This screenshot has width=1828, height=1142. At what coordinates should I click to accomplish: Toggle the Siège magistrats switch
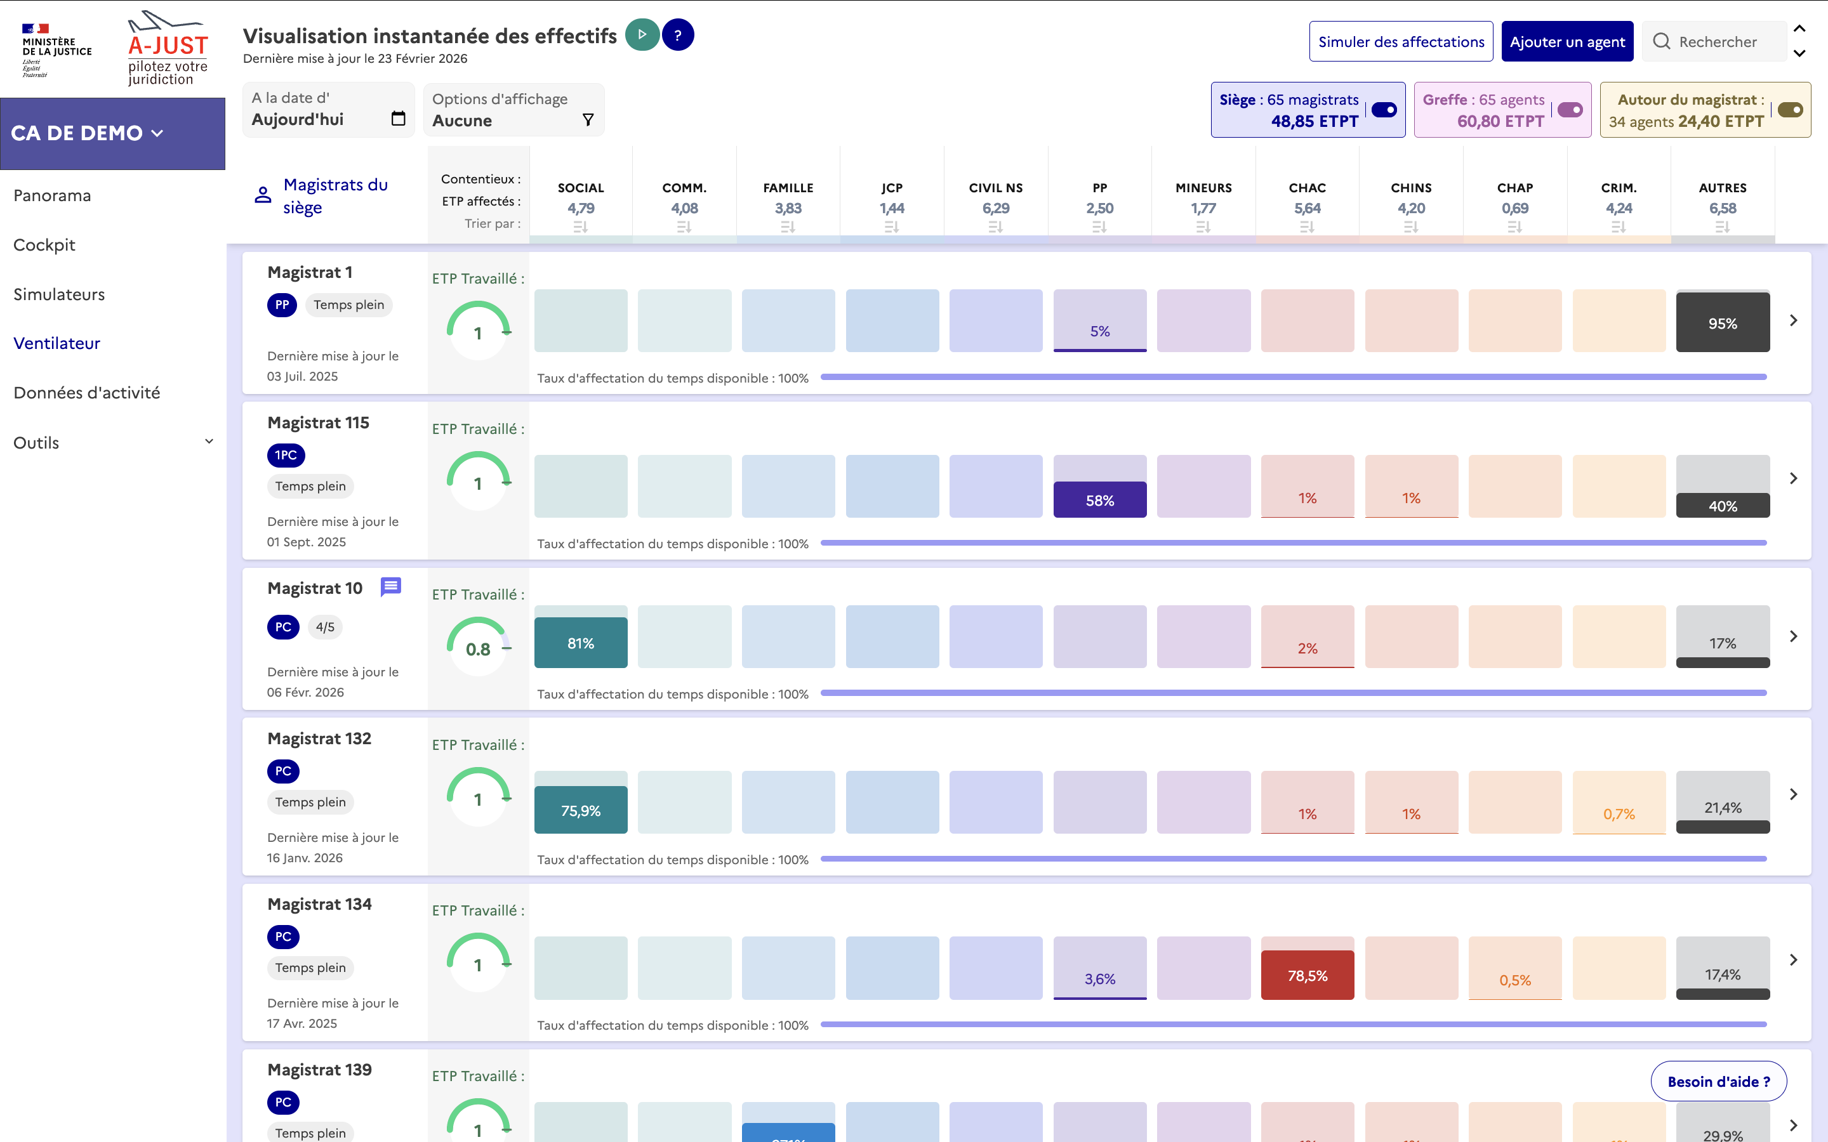1384,110
